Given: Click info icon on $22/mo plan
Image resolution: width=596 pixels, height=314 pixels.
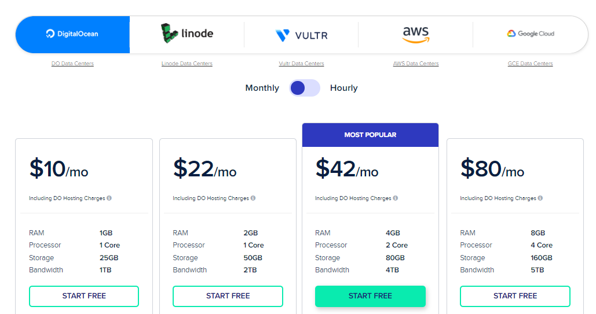Looking at the screenshot, I should click(253, 198).
